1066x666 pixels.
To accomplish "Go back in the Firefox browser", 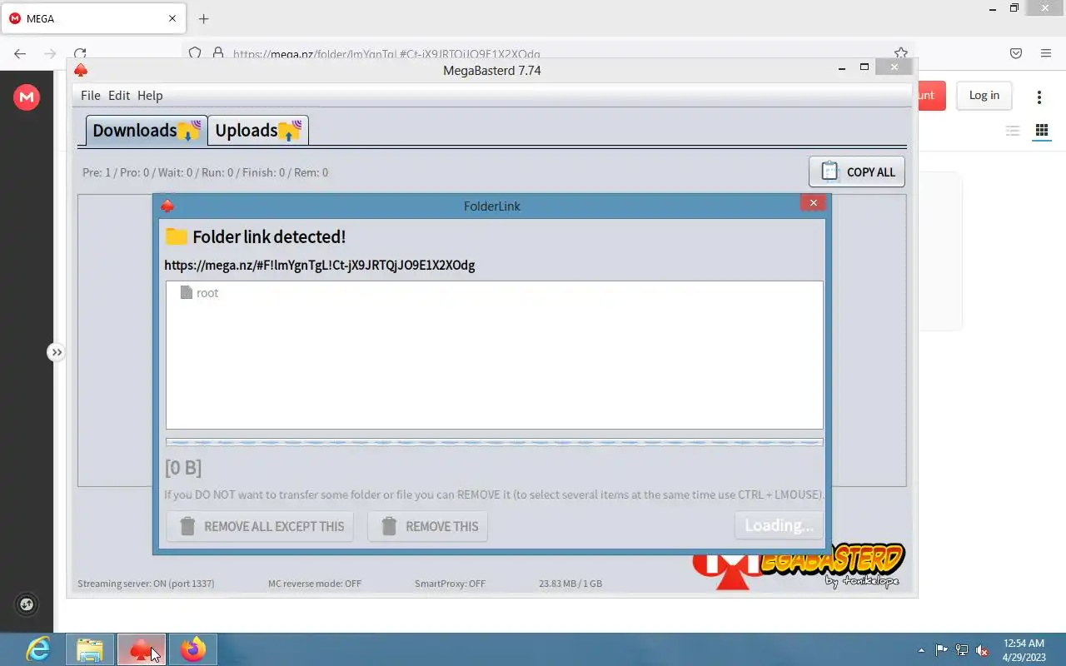I will pos(20,53).
